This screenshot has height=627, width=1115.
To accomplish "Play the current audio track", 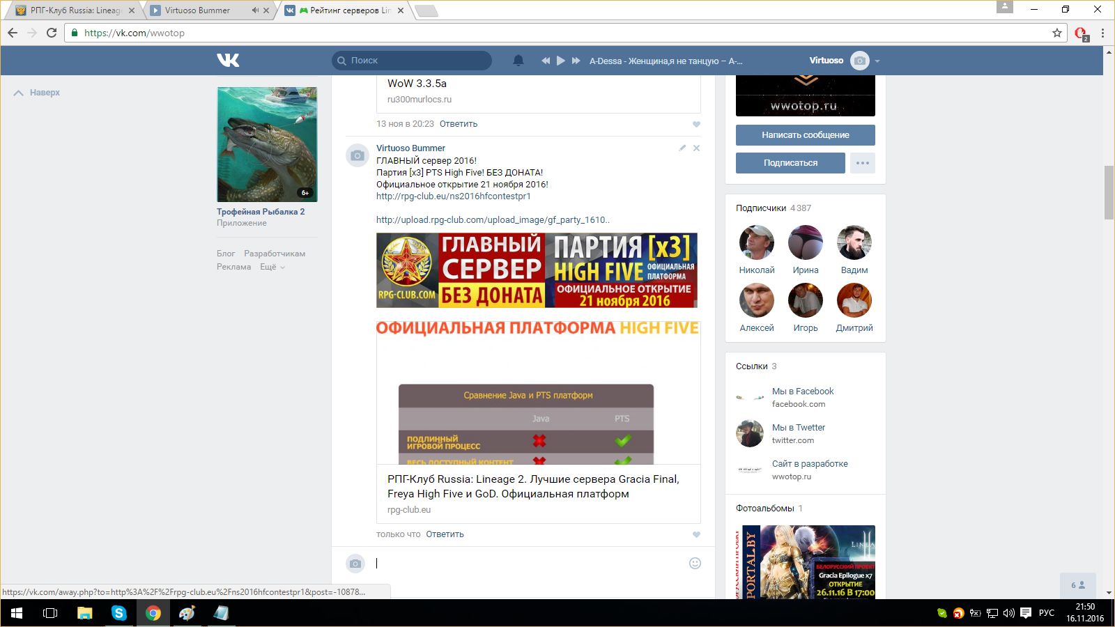I will [561, 61].
